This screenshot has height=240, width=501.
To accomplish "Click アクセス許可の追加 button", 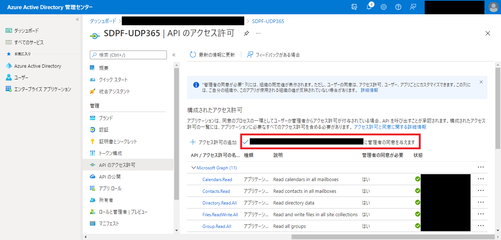I will (213, 142).
